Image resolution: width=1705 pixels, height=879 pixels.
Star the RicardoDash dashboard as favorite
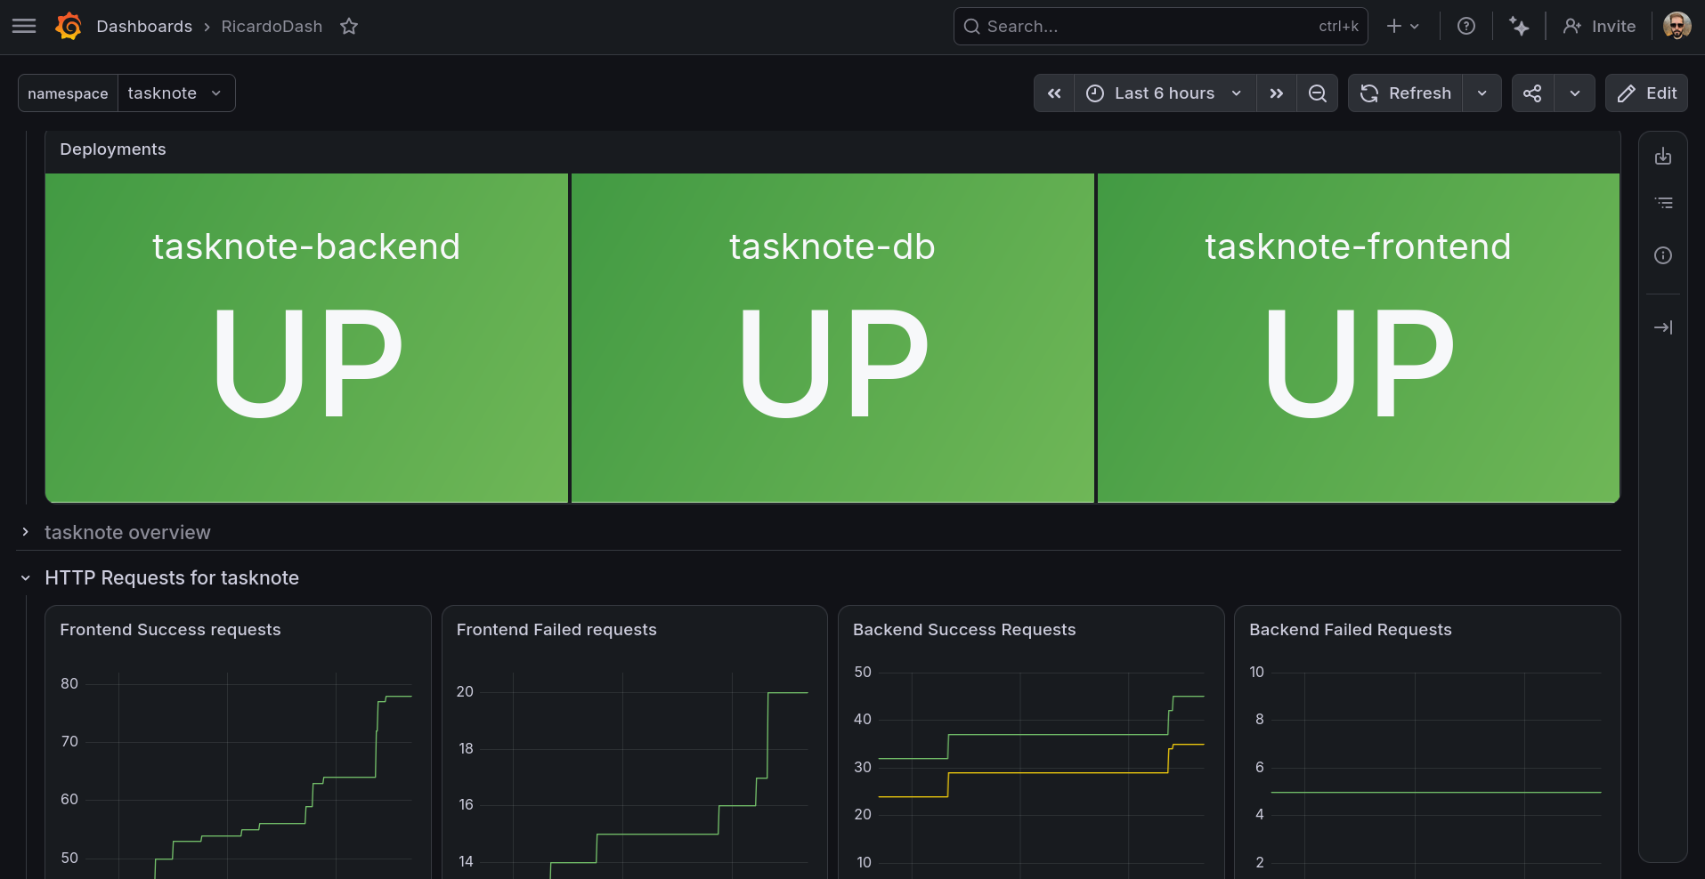point(349,27)
